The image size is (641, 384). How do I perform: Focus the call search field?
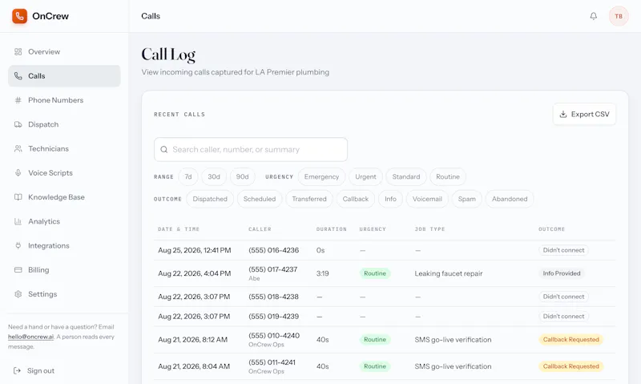(251, 150)
